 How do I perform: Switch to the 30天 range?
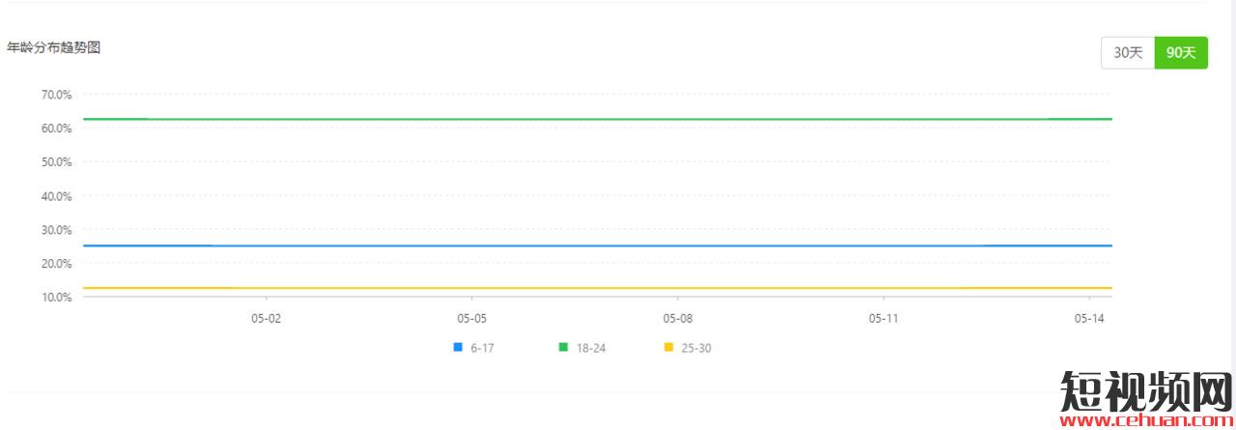pos(1128,53)
